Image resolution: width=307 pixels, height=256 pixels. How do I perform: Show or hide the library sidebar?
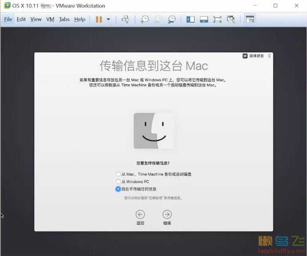[190, 19]
